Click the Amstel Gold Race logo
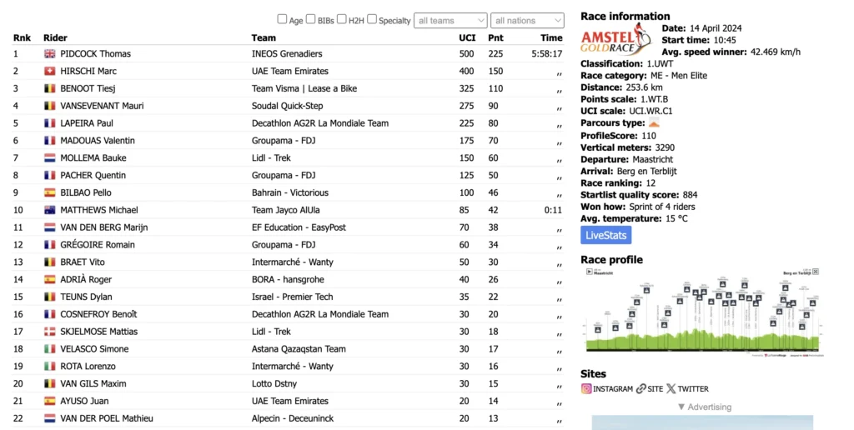 point(615,40)
